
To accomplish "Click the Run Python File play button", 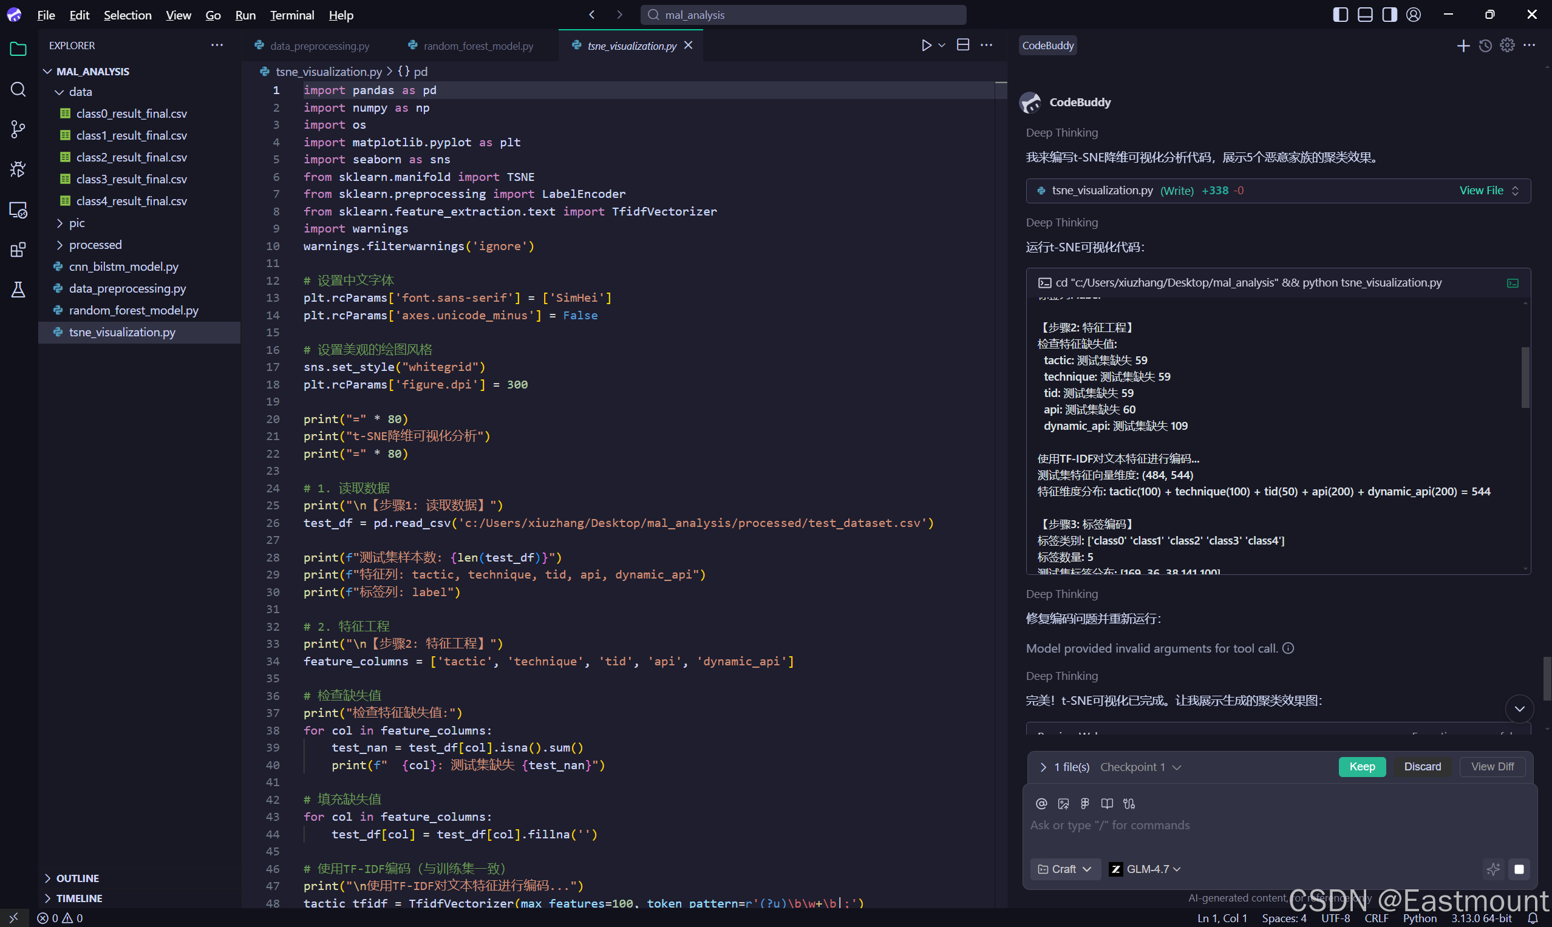I will pyautogui.click(x=926, y=46).
